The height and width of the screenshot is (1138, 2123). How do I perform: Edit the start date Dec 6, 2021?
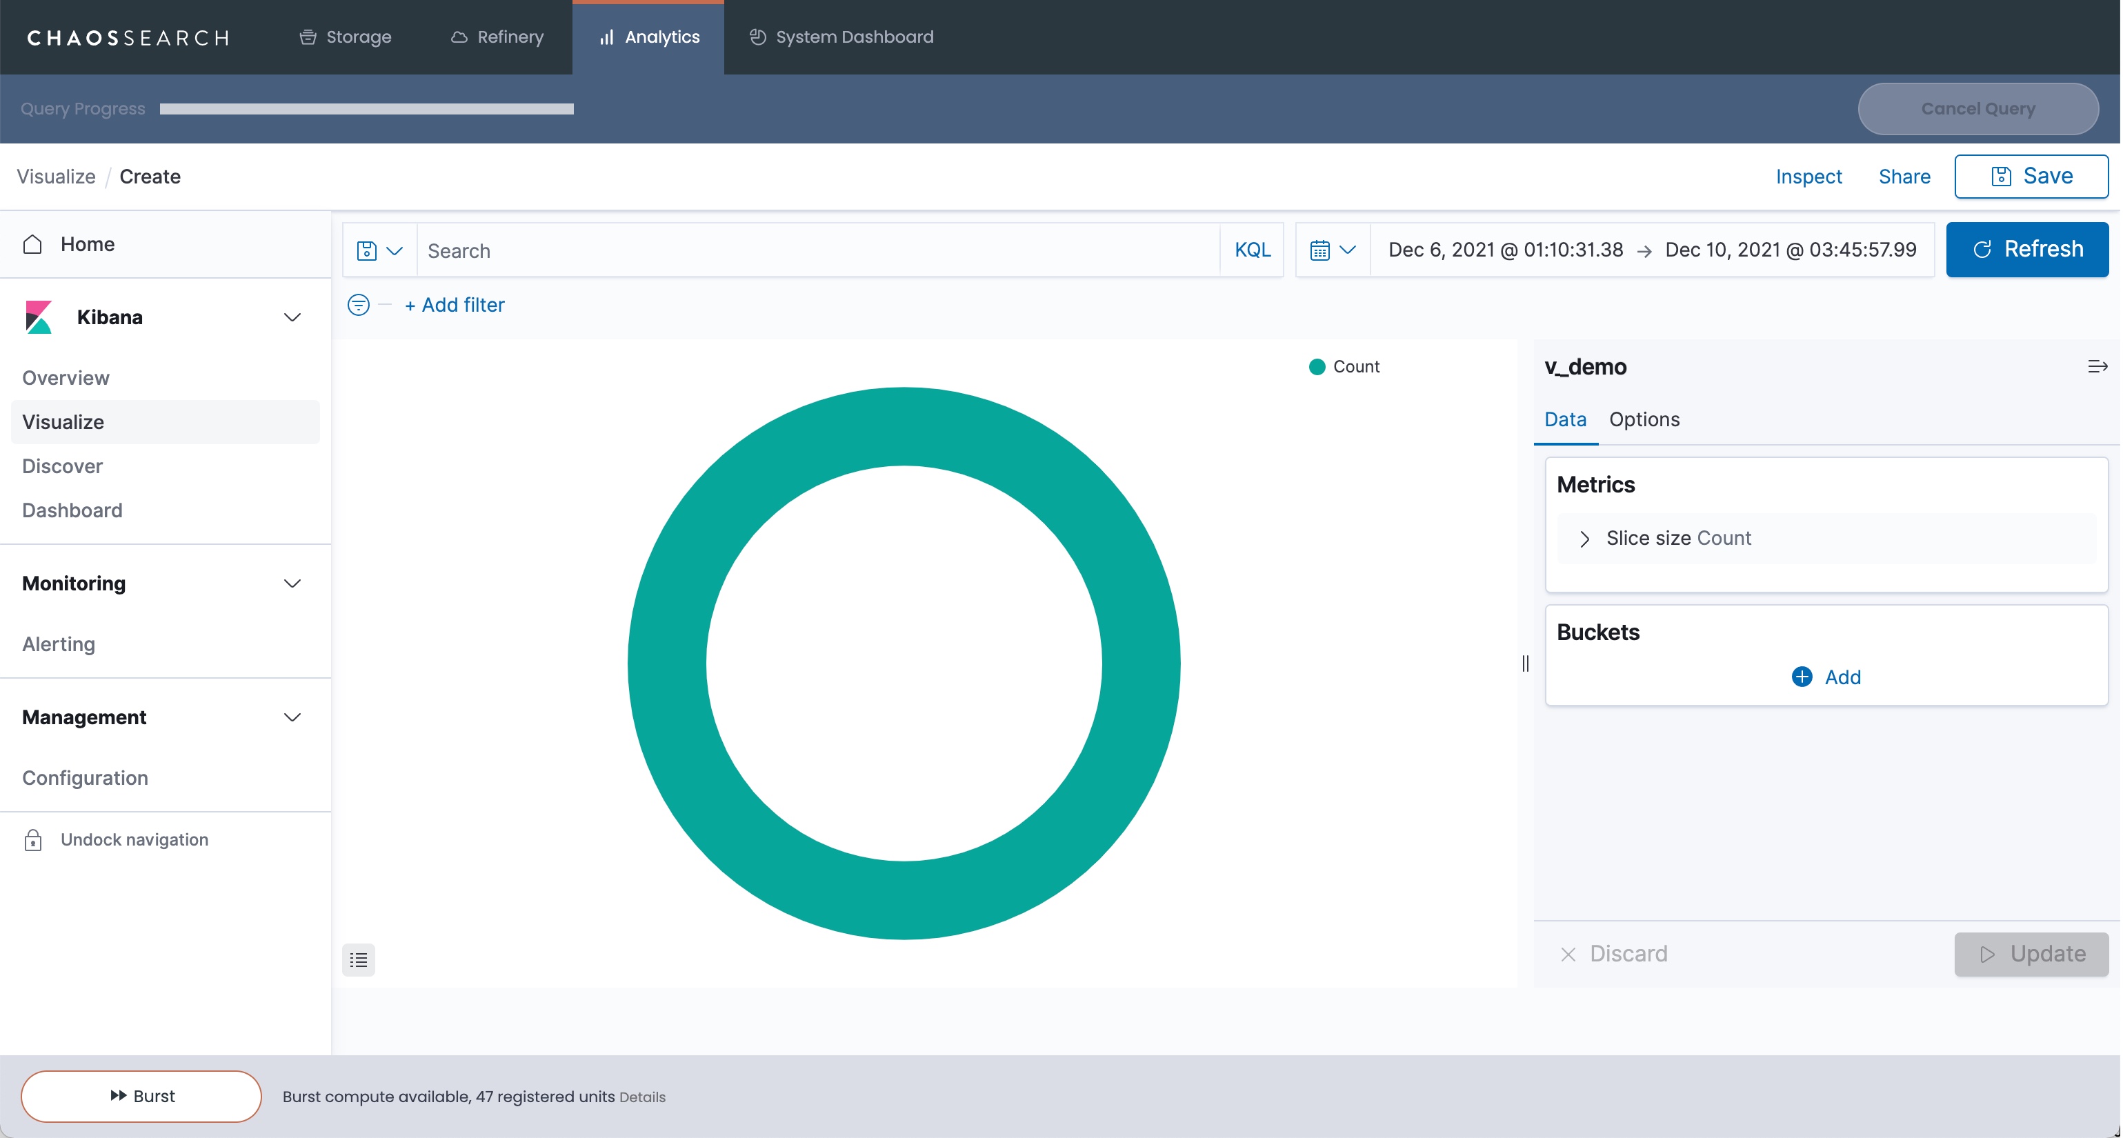[1506, 250]
